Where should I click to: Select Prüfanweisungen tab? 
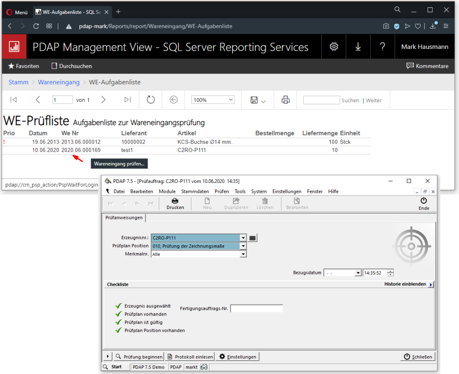coord(124,217)
